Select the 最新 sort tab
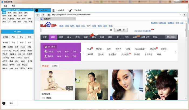This screenshot has height=110, width=189. point(45,66)
